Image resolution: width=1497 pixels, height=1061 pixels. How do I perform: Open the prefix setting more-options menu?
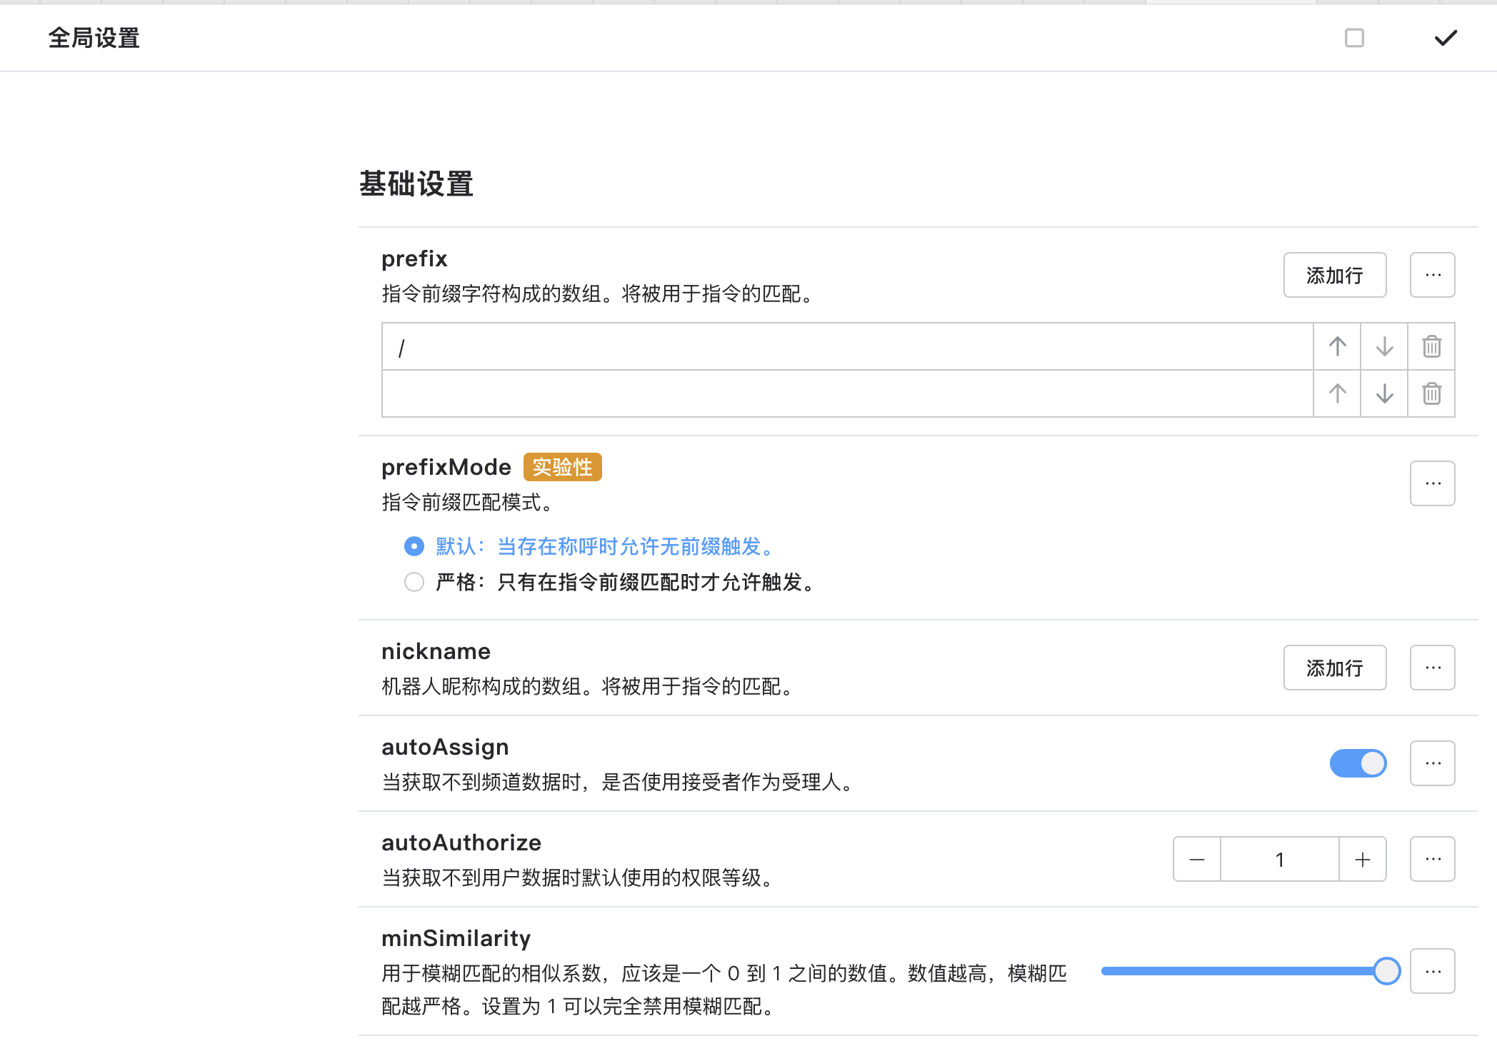click(1433, 275)
